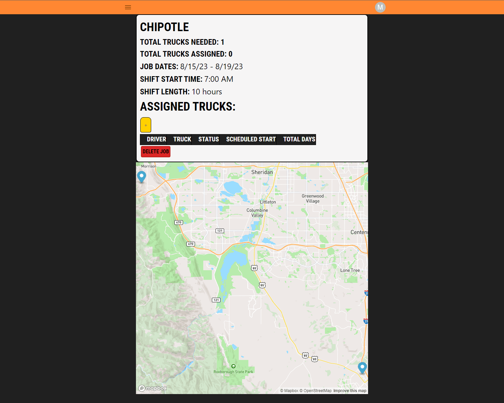Screen dimensions: 504x403
Task: Click the shift length 10 hours value
Action: click(207, 92)
